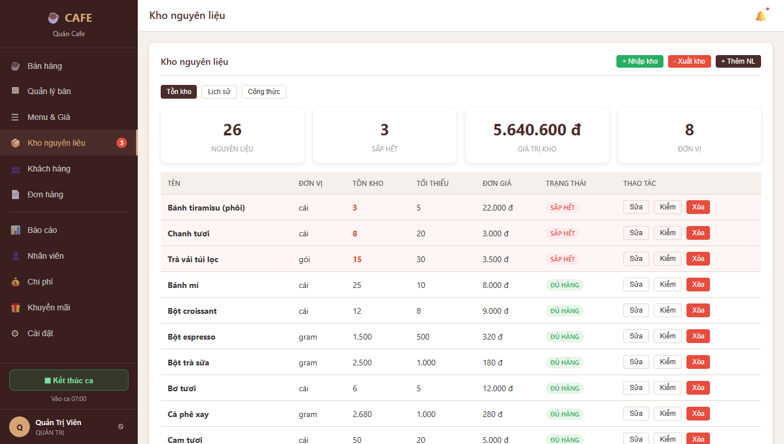Switch to the Lịch sử tab

tap(219, 92)
